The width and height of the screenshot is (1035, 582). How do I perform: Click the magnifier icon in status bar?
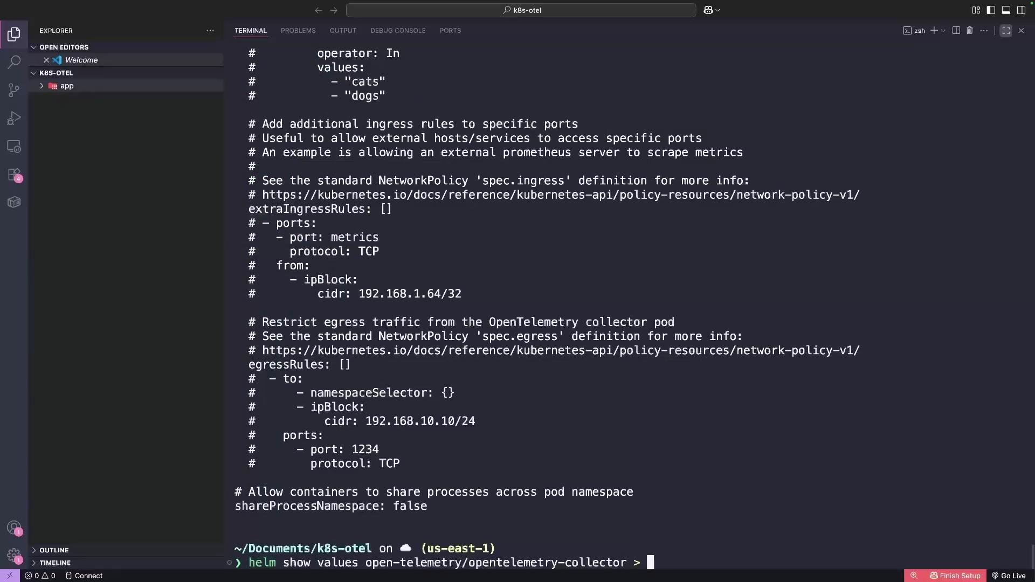click(x=914, y=576)
